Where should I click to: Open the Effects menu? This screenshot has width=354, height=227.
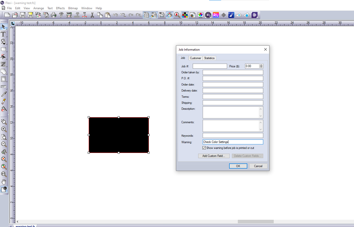(x=60, y=8)
